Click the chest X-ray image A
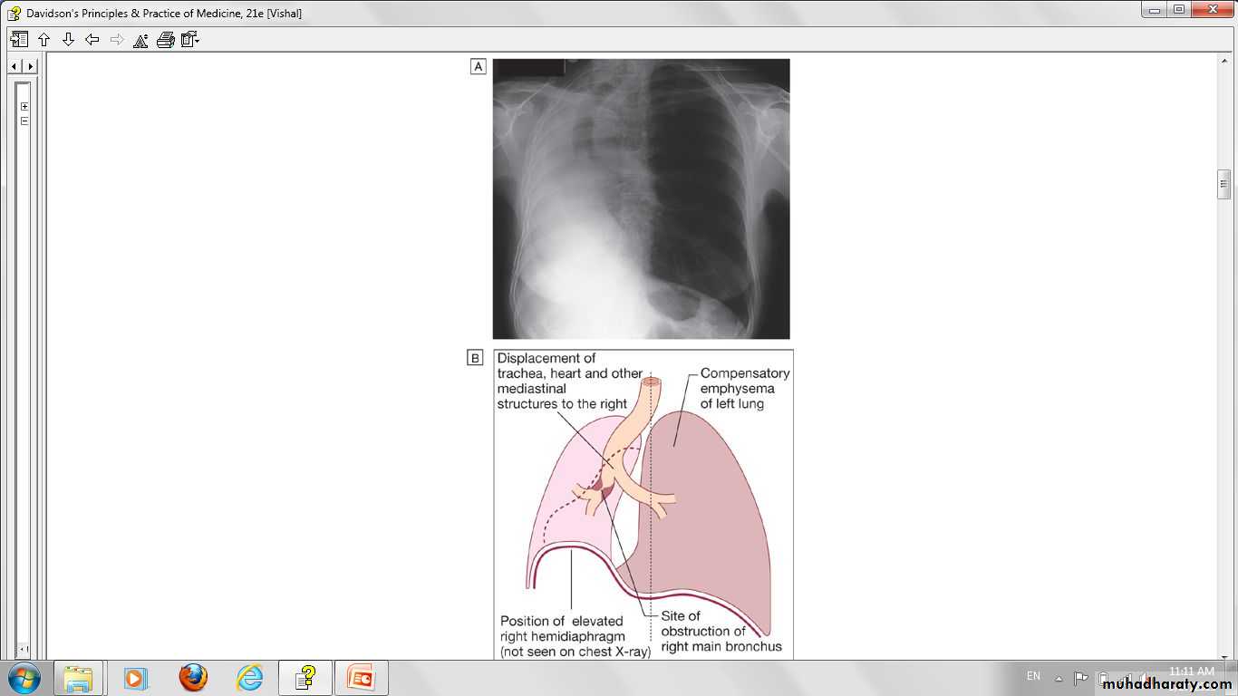 click(641, 198)
